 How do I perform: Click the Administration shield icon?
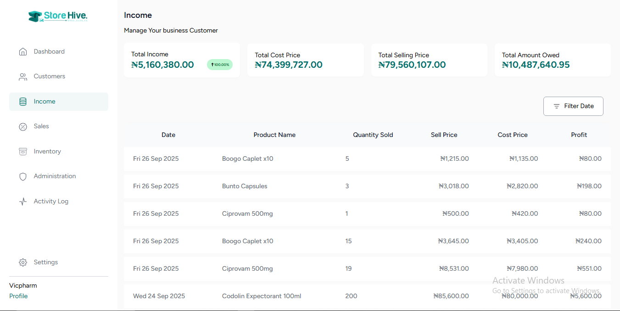coord(23,176)
